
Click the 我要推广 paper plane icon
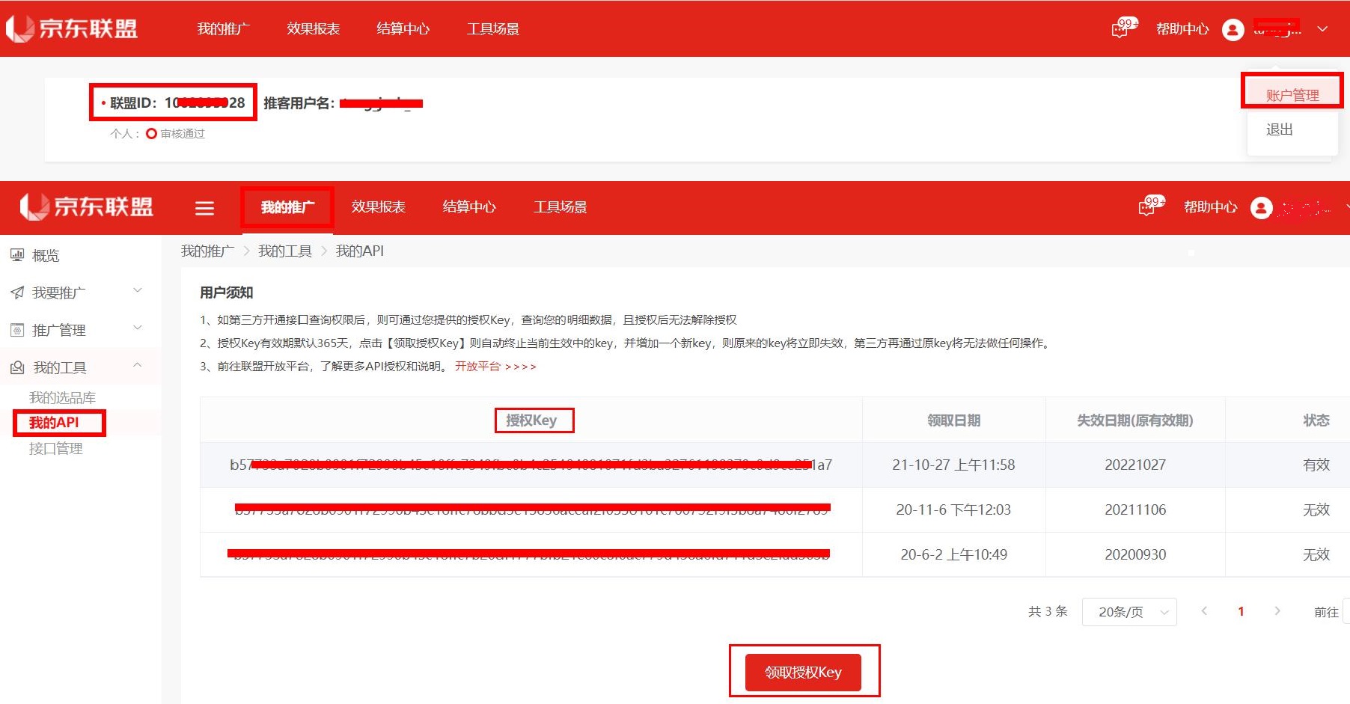(17, 293)
